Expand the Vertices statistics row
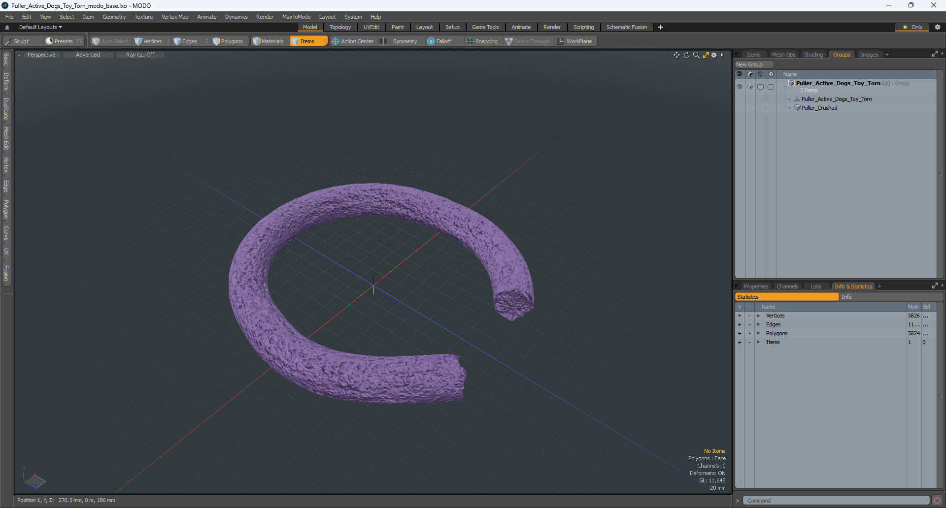Viewport: 946px width, 508px height. (758, 316)
